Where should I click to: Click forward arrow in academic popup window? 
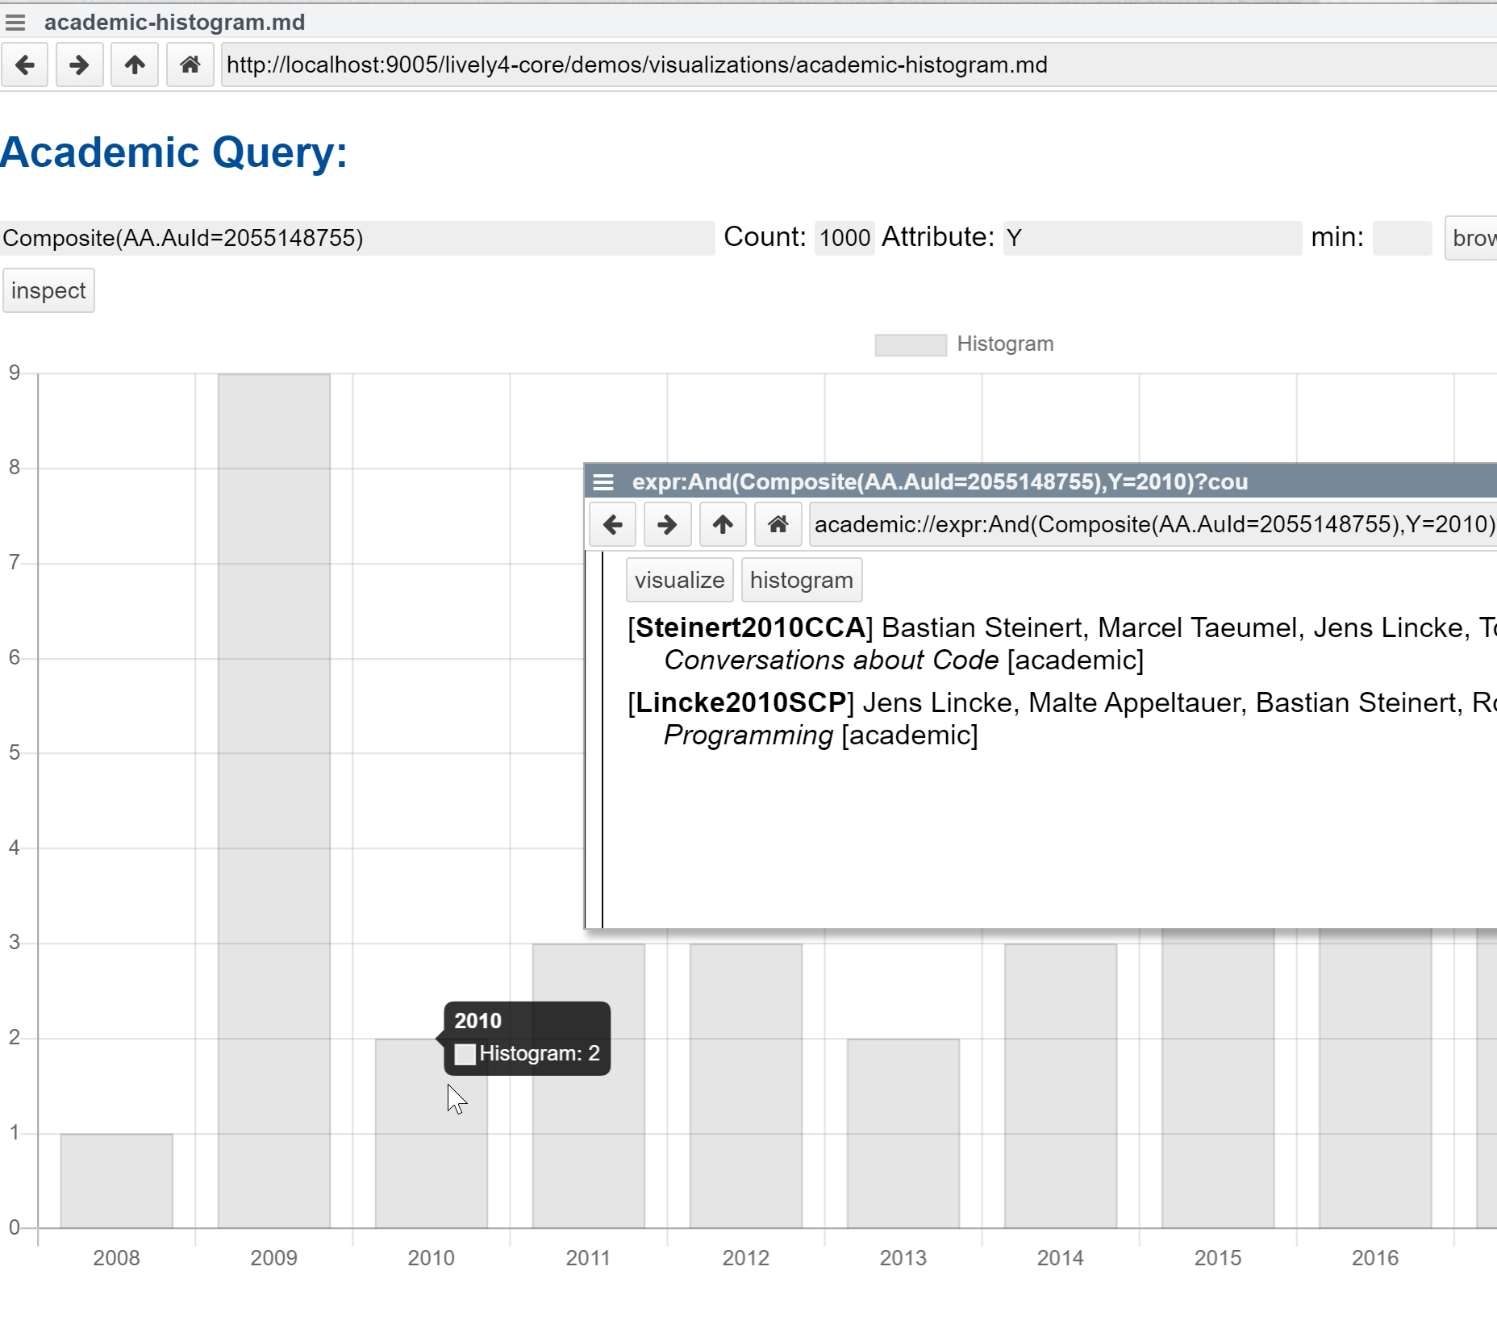667,525
